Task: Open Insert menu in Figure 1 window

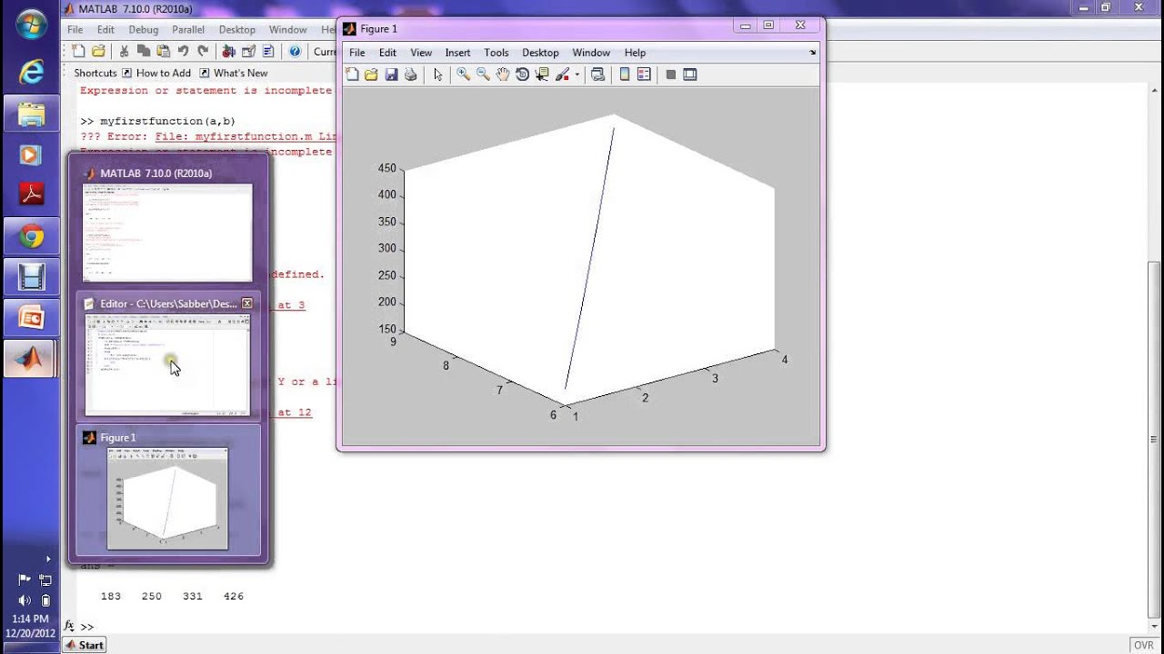Action: [457, 53]
